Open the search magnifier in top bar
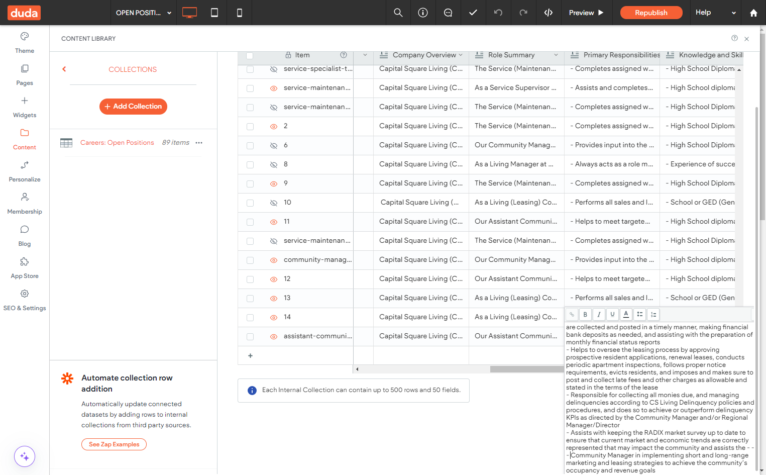This screenshot has width=766, height=475. coord(398,13)
